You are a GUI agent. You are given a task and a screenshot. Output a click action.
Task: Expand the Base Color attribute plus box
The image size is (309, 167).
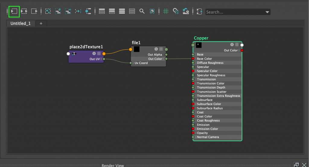[x=196, y=59]
